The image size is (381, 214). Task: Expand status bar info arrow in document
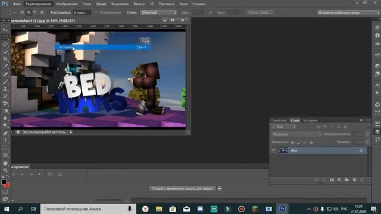(x=71, y=132)
